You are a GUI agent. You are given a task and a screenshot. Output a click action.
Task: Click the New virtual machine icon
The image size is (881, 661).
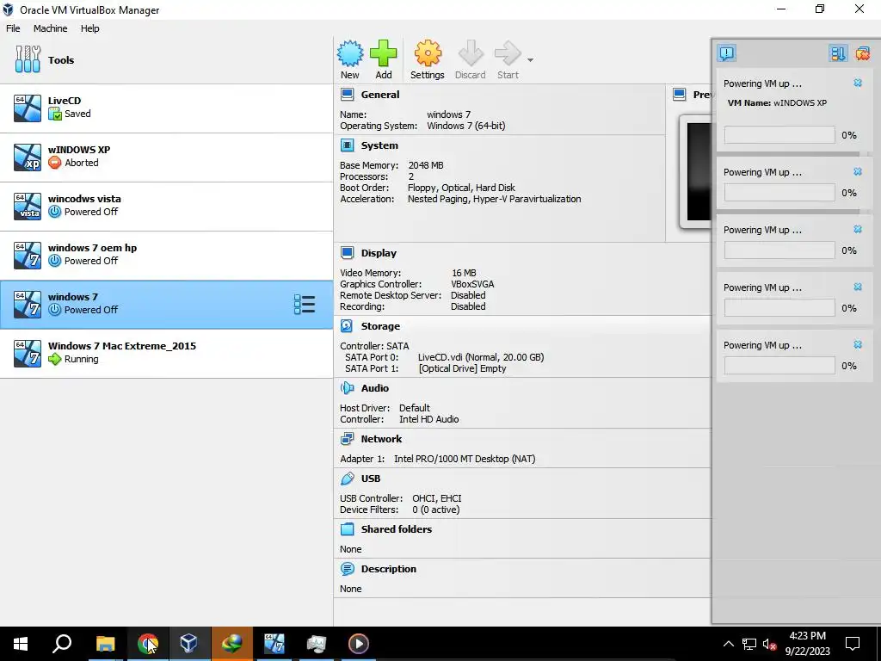pos(350,53)
